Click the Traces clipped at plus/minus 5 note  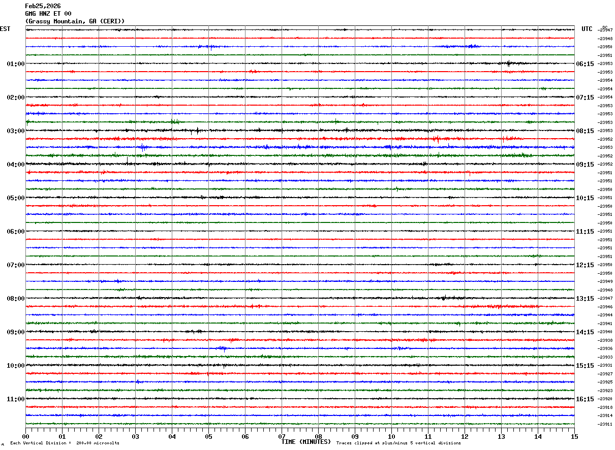[x=398, y=443]
